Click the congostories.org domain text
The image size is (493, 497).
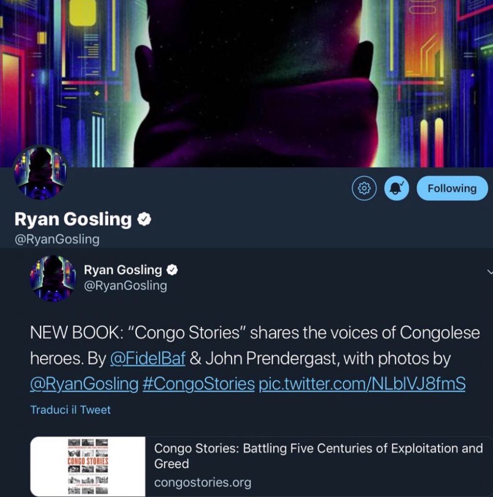(x=203, y=482)
